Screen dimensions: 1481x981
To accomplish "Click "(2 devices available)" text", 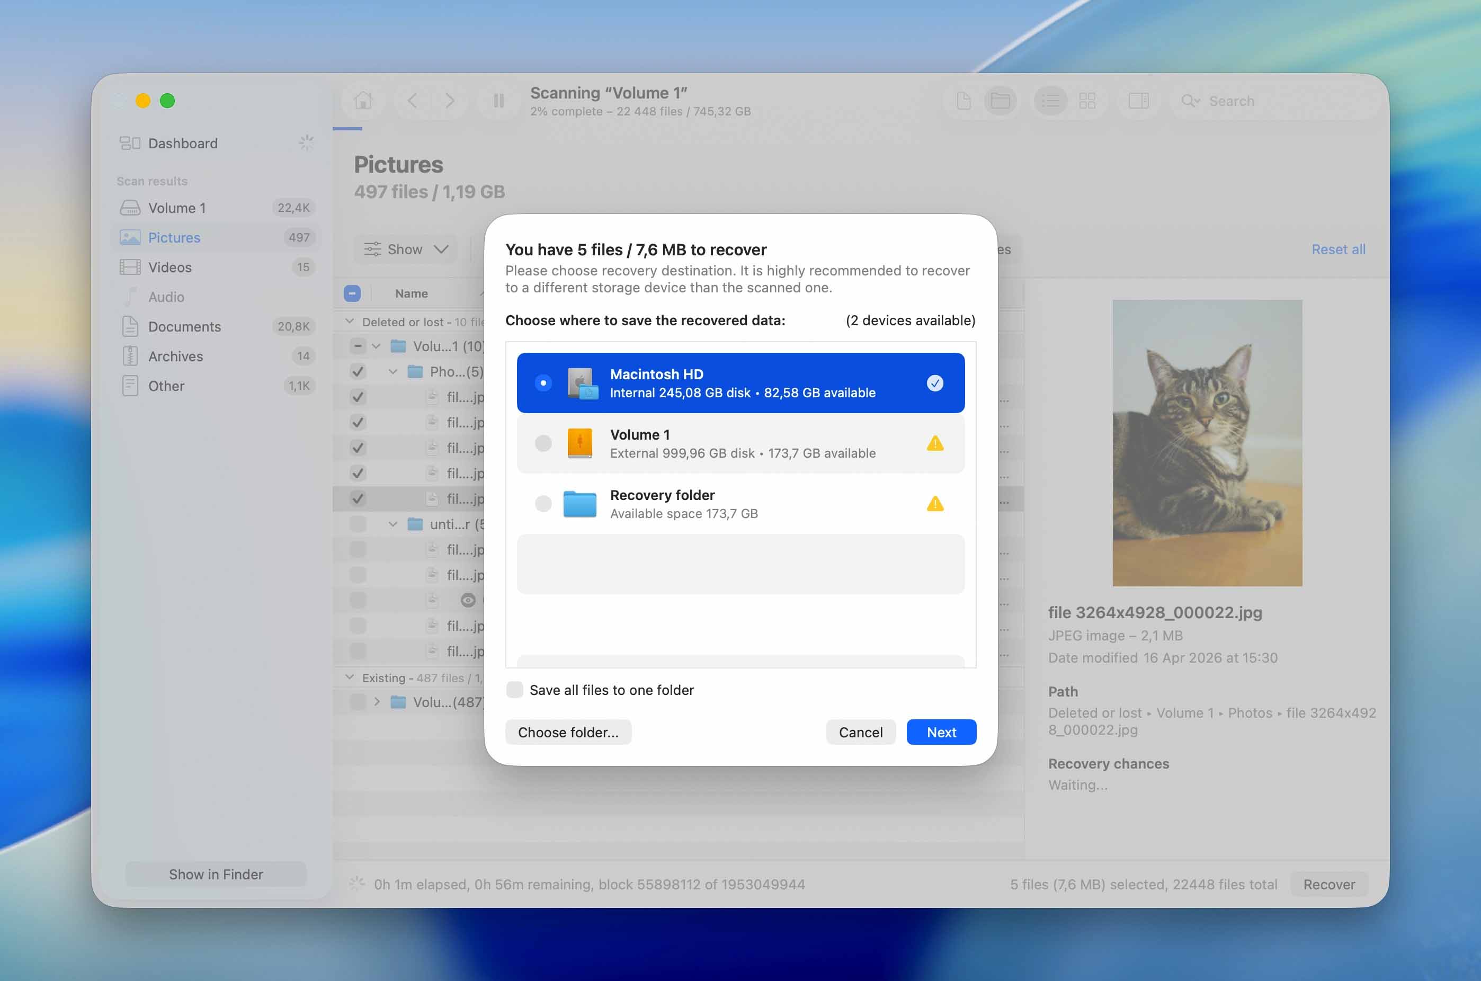I will [x=911, y=320].
